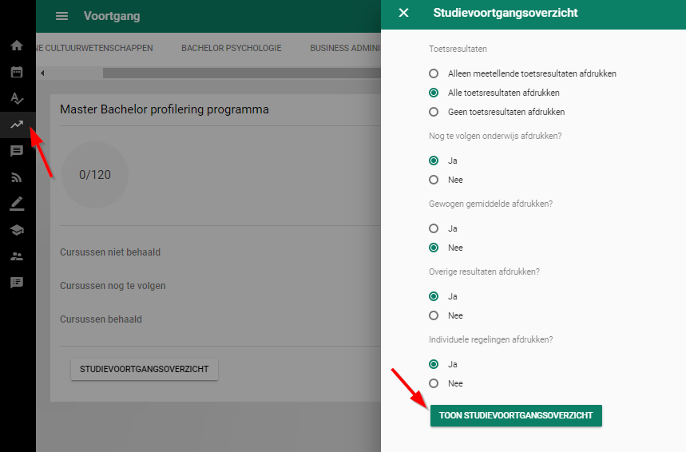Click the 0/120 progress circle
Screen dimensions: 686x452
95,175
